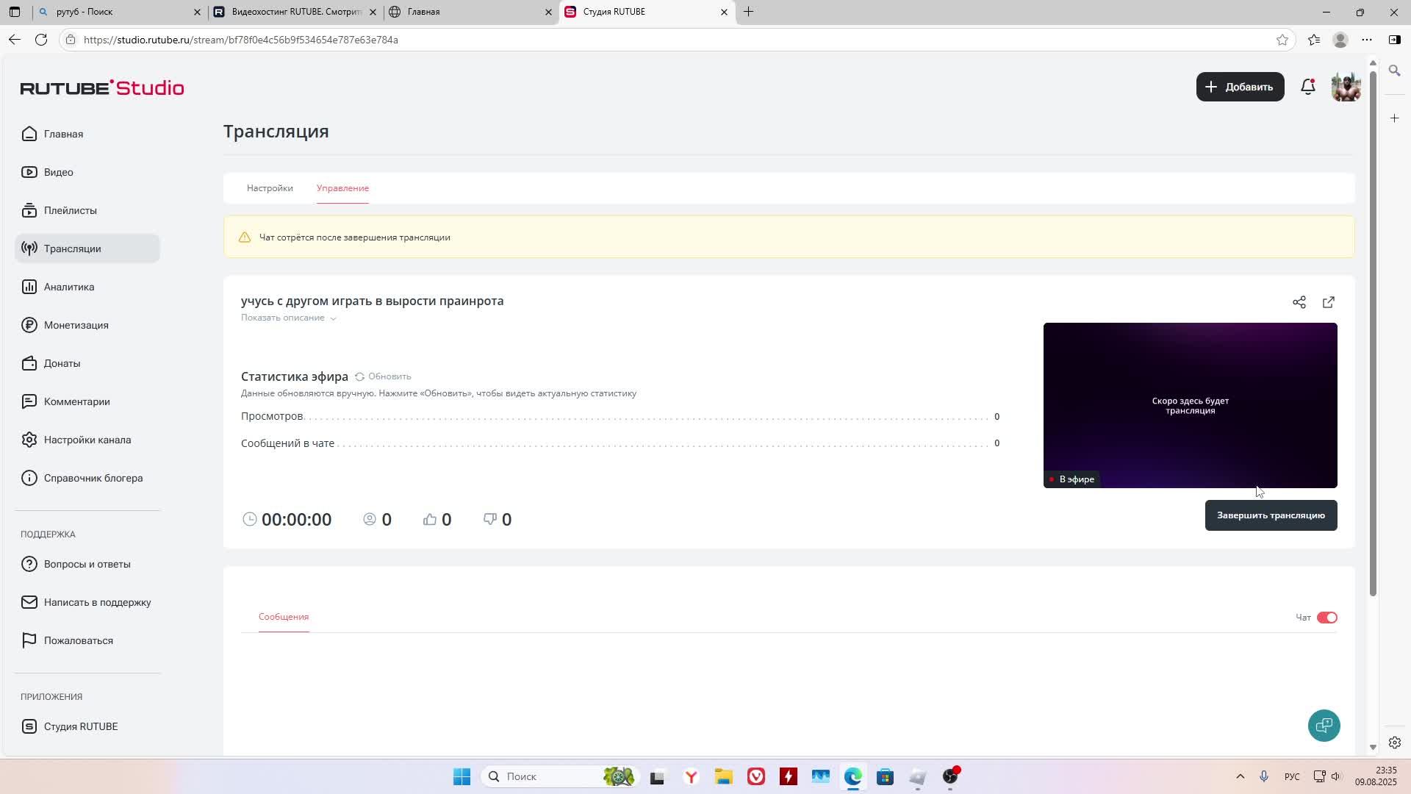The image size is (1411, 794).
Task: Open the notifications bell
Action: click(x=1307, y=87)
